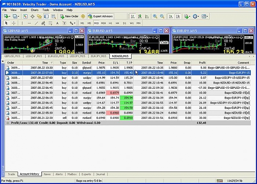Click the EURUSD,M15 chart window title
The width and height of the screenshot is (257, 184).
(102, 31)
